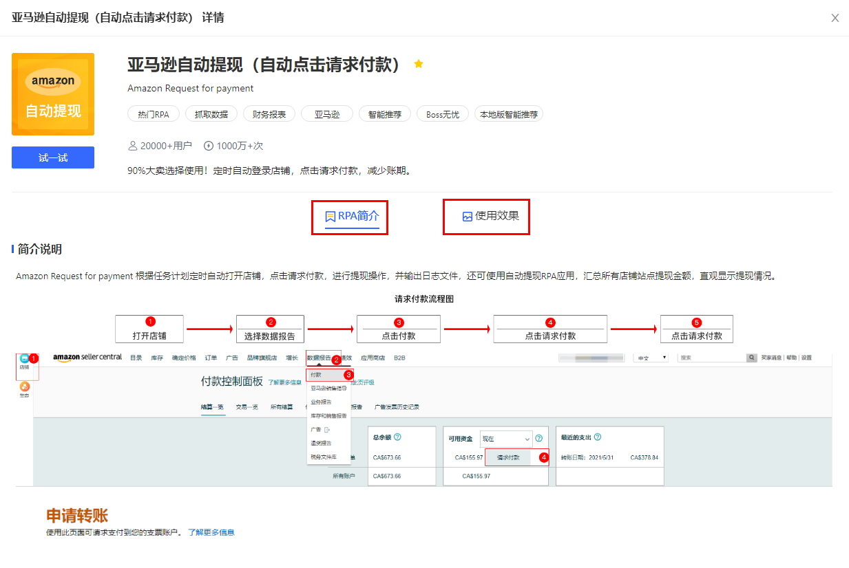Open the 现在 dropdown under 可用资金

tap(507, 438)
